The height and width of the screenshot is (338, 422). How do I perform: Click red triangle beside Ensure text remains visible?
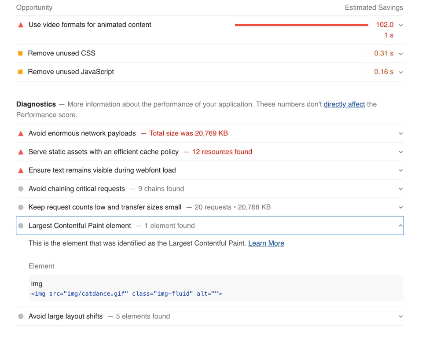21,170
